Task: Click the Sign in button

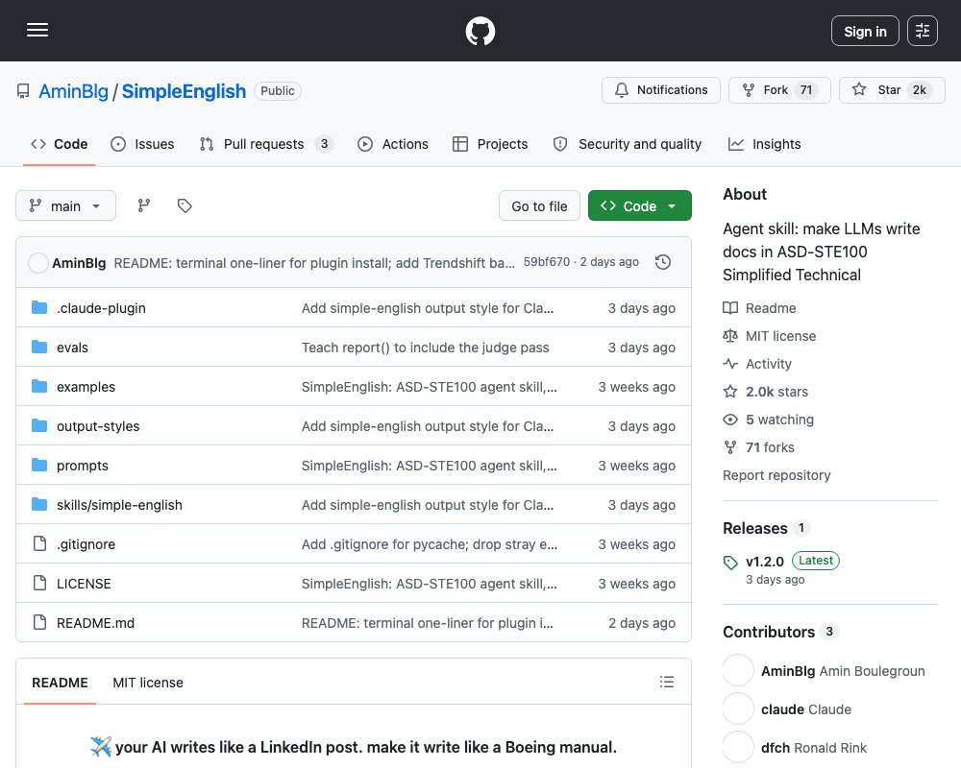Action: coord(865,31)
